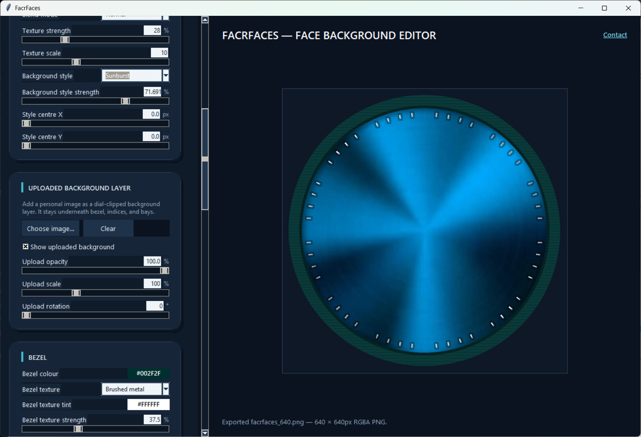Click the Style centre Y slider
Viewport: 641px width, 437px height.
click(96, 146)
